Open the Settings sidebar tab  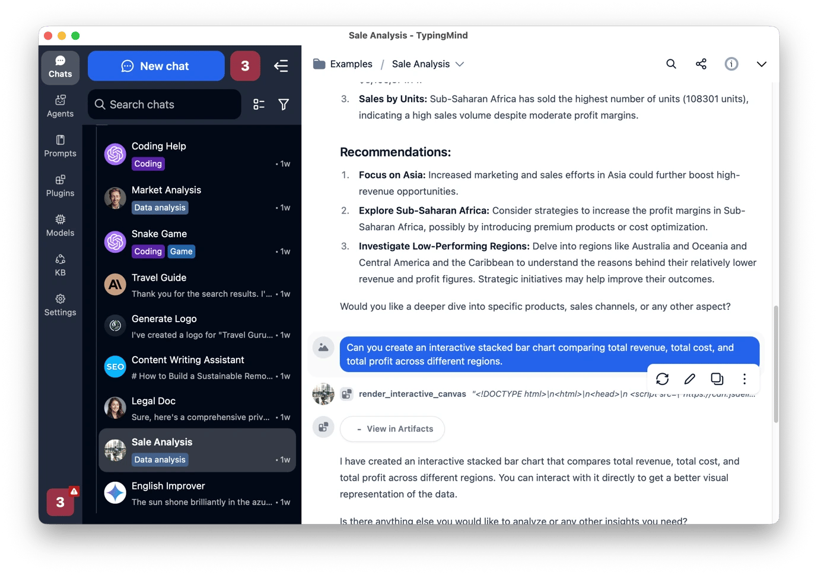(60, 305)
